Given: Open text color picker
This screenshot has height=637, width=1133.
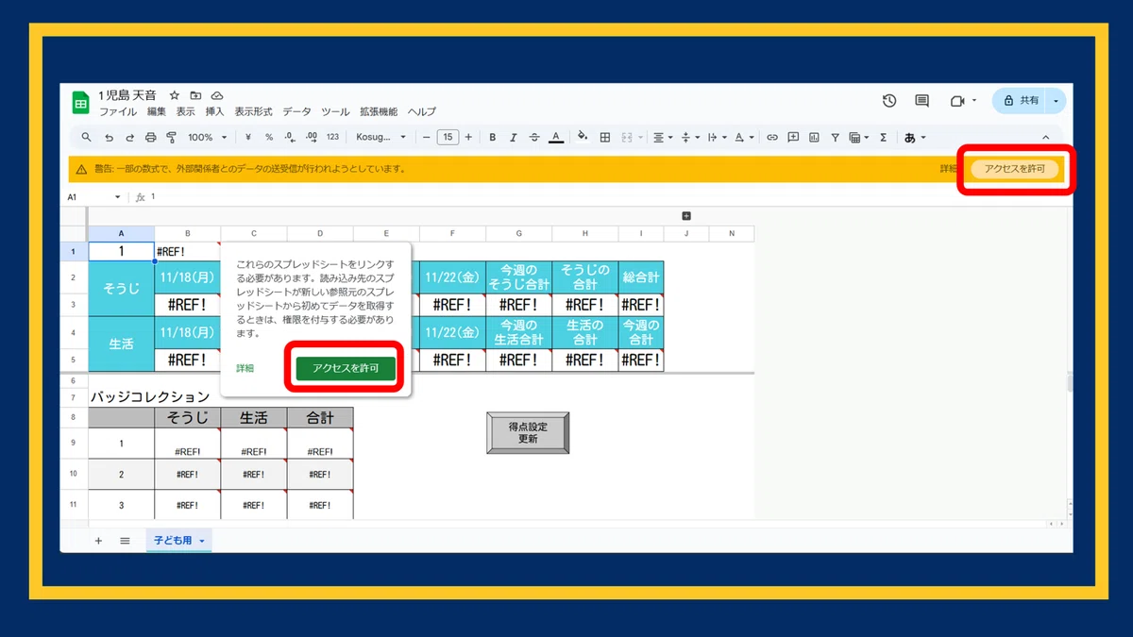Looking at the screenshot, I should click(x=556, y=138).
